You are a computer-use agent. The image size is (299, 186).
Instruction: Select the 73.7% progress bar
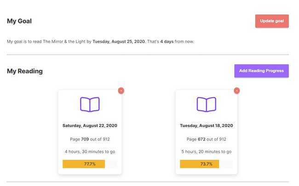coord(207,164)
